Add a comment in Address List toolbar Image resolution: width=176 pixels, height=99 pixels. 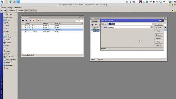click(38, 21)
